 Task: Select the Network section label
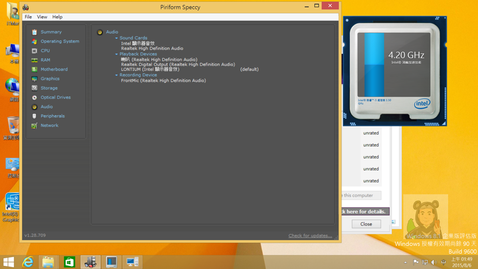click(49, 125)
